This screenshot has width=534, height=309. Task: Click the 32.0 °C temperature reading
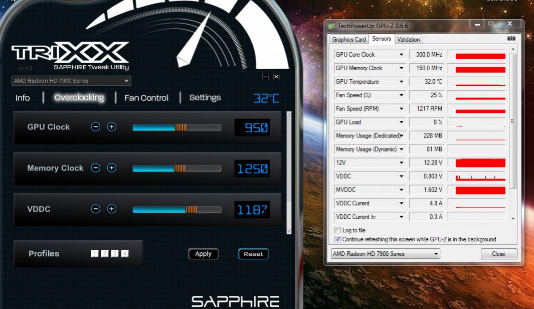427,82
